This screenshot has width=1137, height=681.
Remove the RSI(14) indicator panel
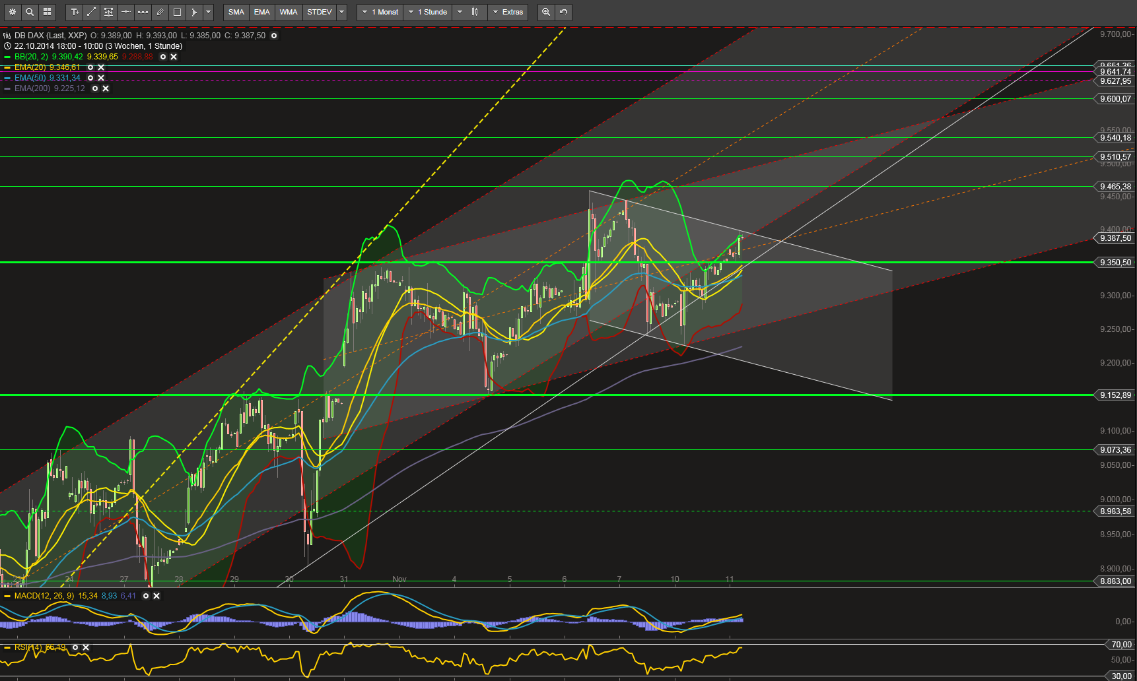(x=86, y=647)
